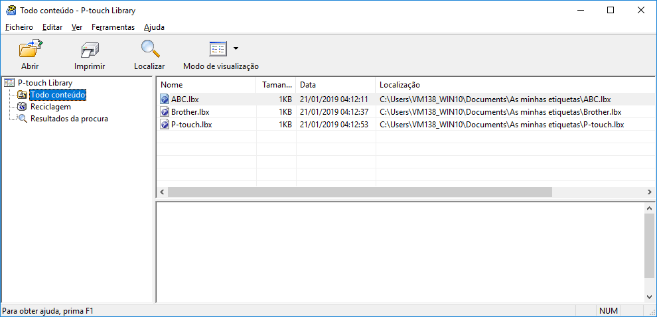Minimize the P-touch Library window
The width and height of the screenshot is (657, 317).
[x=580, y=11]
